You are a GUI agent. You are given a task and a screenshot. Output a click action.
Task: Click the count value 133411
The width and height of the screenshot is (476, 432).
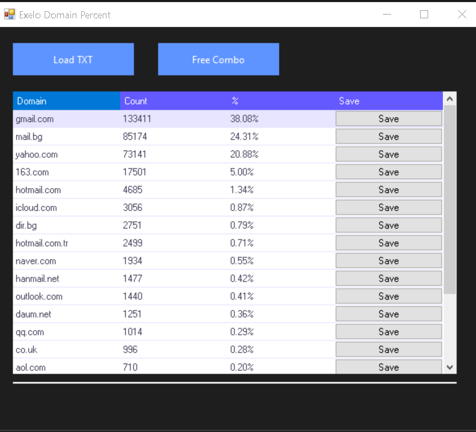137,119
